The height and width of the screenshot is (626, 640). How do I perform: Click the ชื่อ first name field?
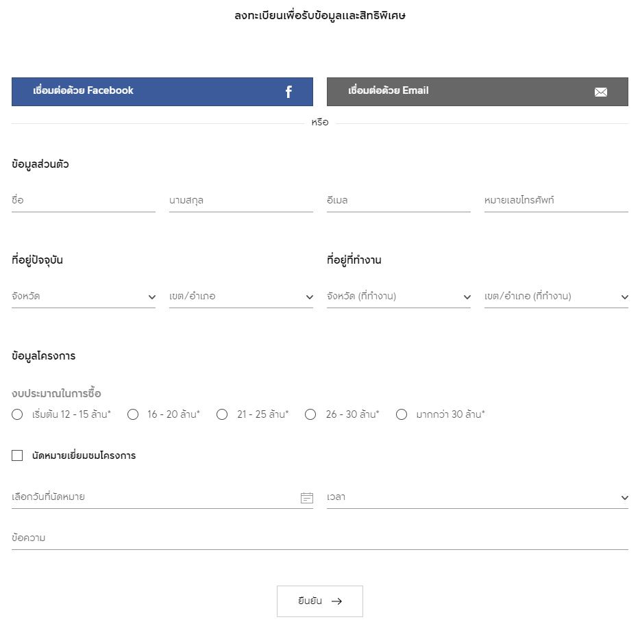[x=84, y=201]
